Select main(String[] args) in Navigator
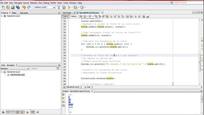 coord(17,75)
